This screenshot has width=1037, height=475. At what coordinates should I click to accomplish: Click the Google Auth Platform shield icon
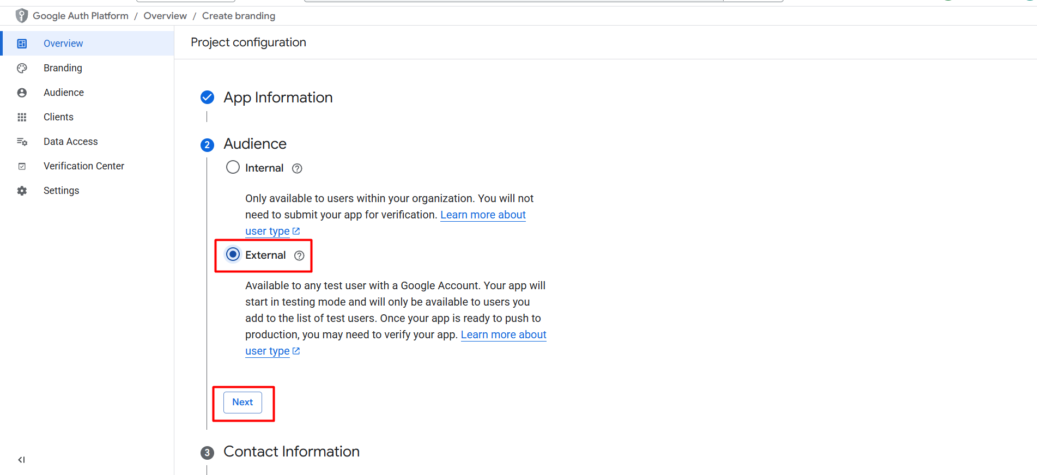tap(22, 16)
